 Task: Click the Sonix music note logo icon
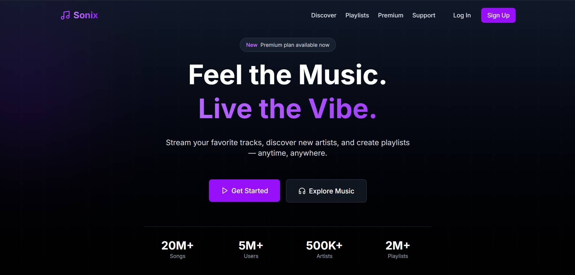pos(65,15)
